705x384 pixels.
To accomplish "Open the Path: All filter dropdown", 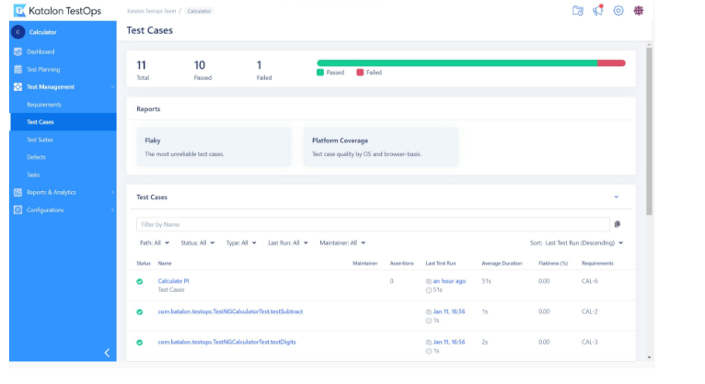I will click(155, 243).
